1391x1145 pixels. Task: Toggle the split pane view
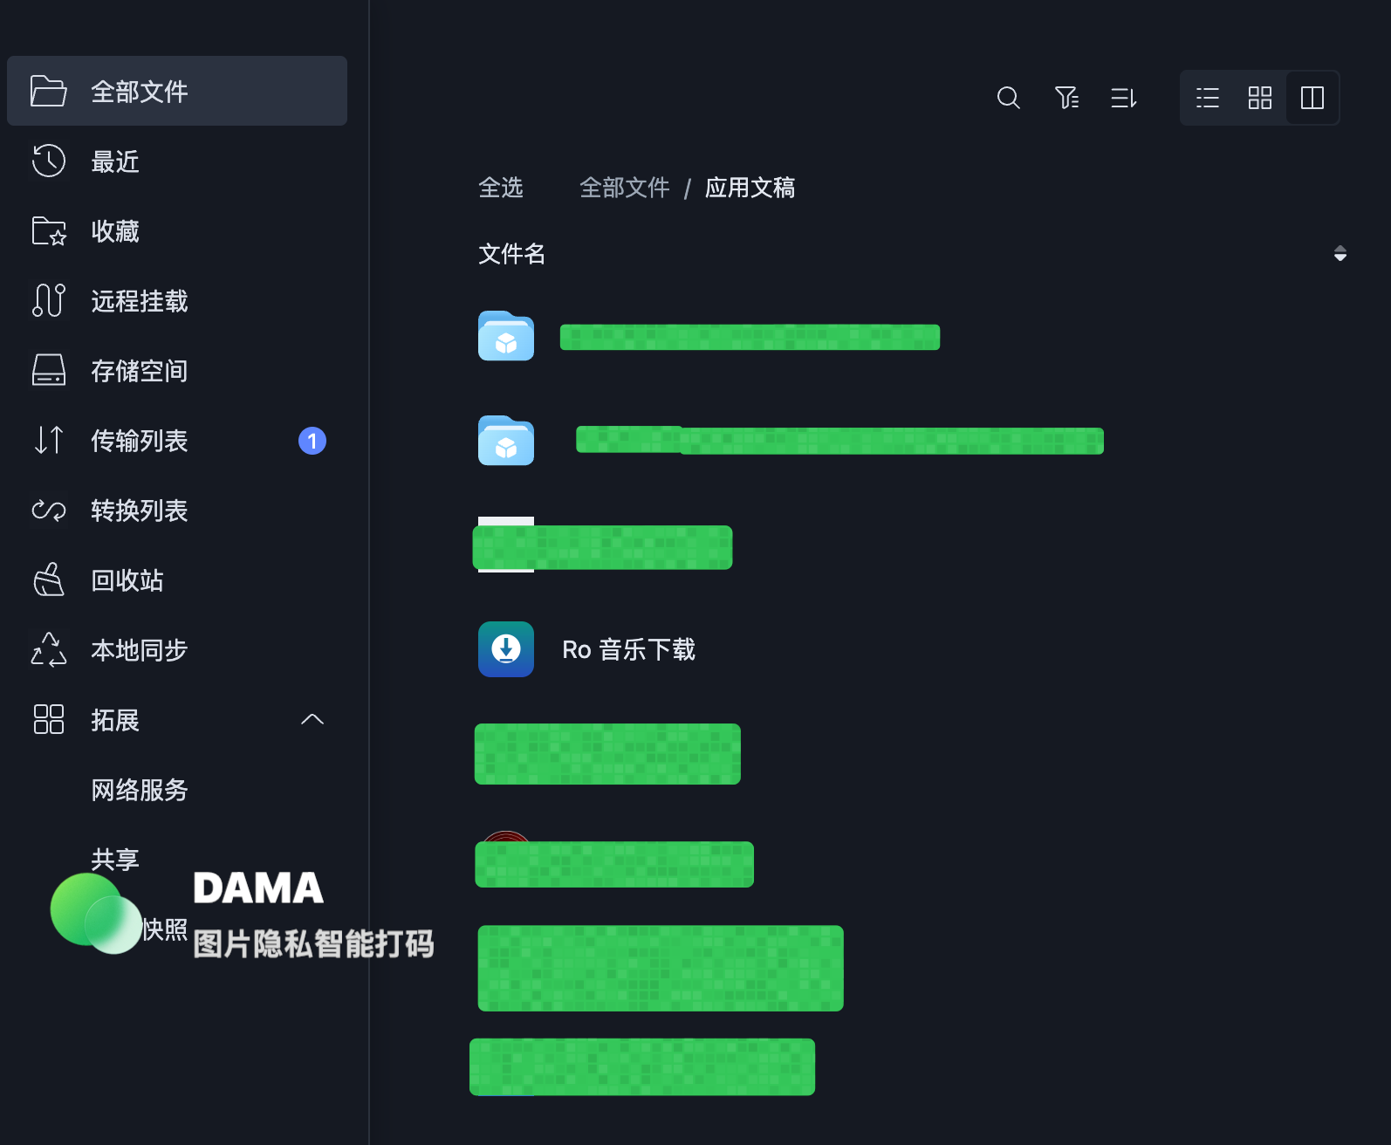[x=1312, y=98]
